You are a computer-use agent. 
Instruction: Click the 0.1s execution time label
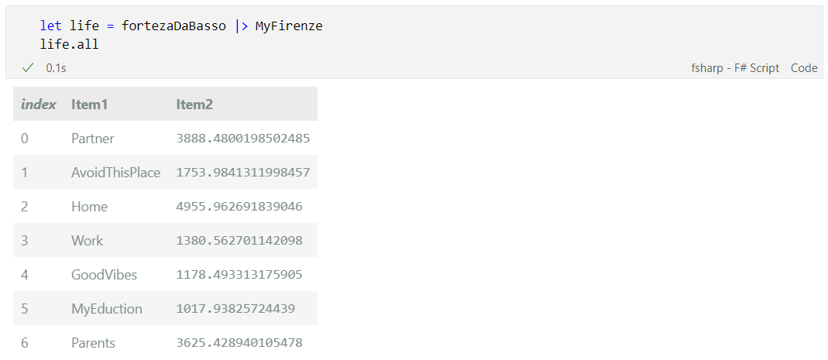click(x=56, y=68)
